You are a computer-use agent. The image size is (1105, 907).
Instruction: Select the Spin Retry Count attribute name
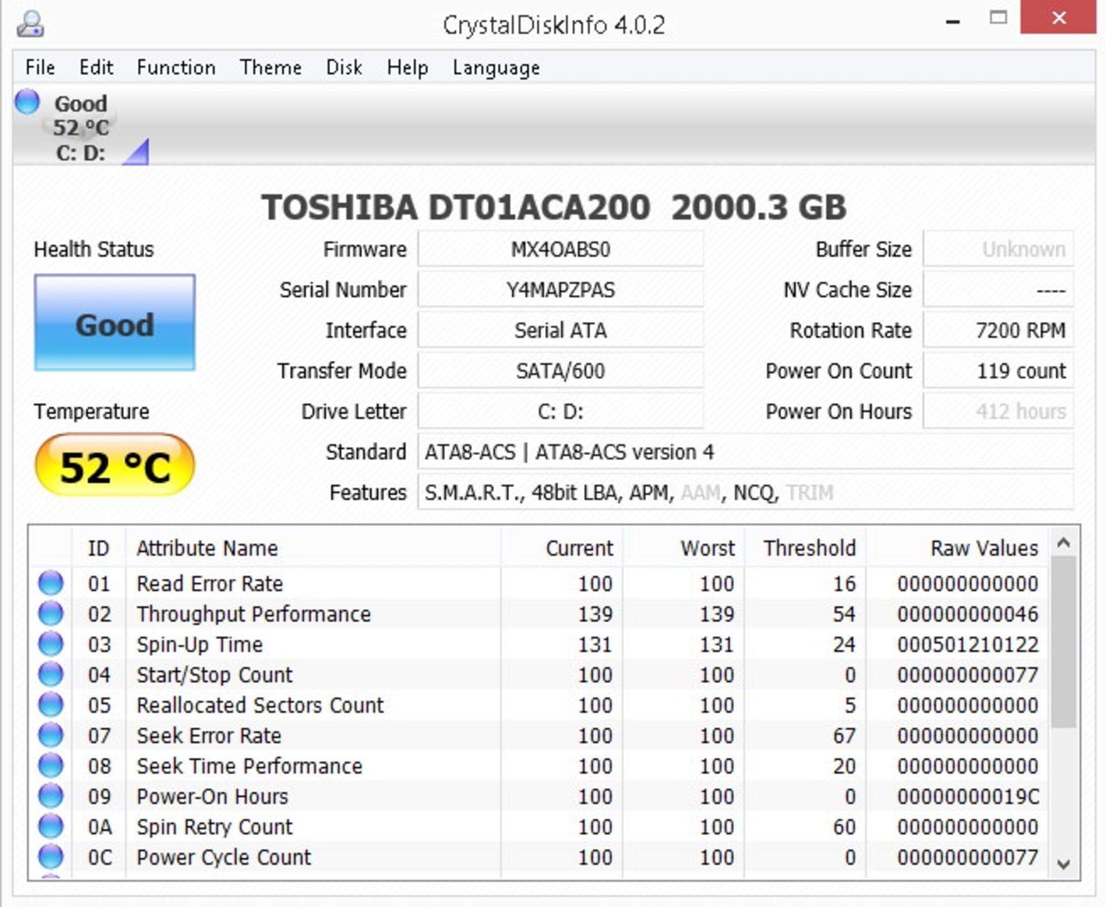(x=214, y=827)
